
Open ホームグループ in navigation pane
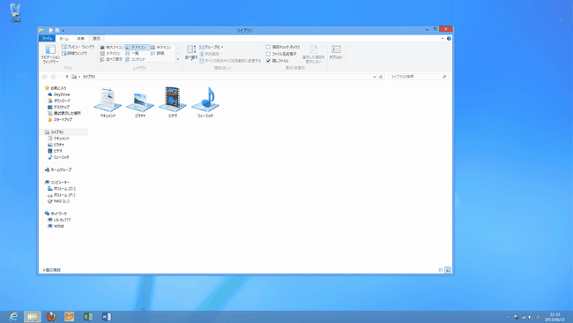[x=57, y=169]
